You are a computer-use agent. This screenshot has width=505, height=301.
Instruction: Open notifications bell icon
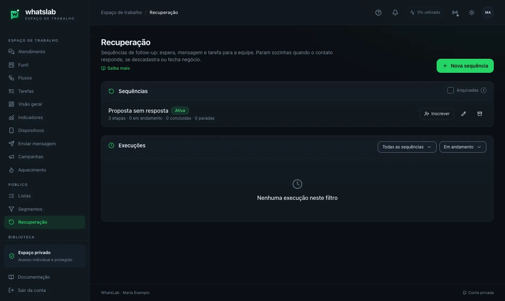pyautogui.click(x=395, y=13)
